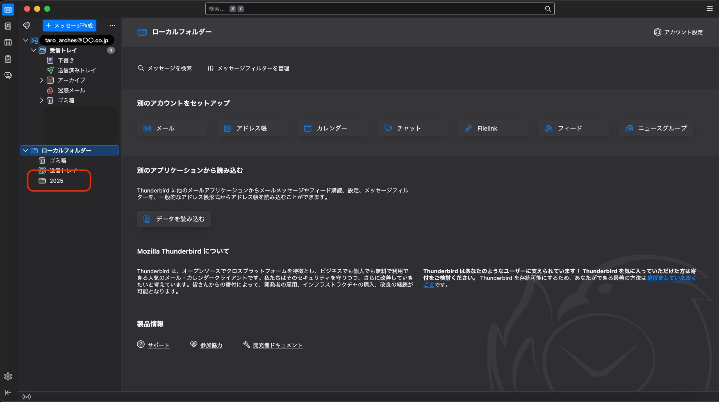Click the online status indicator icon
Viewport: 719px width, 402px height.
(27, 396)
